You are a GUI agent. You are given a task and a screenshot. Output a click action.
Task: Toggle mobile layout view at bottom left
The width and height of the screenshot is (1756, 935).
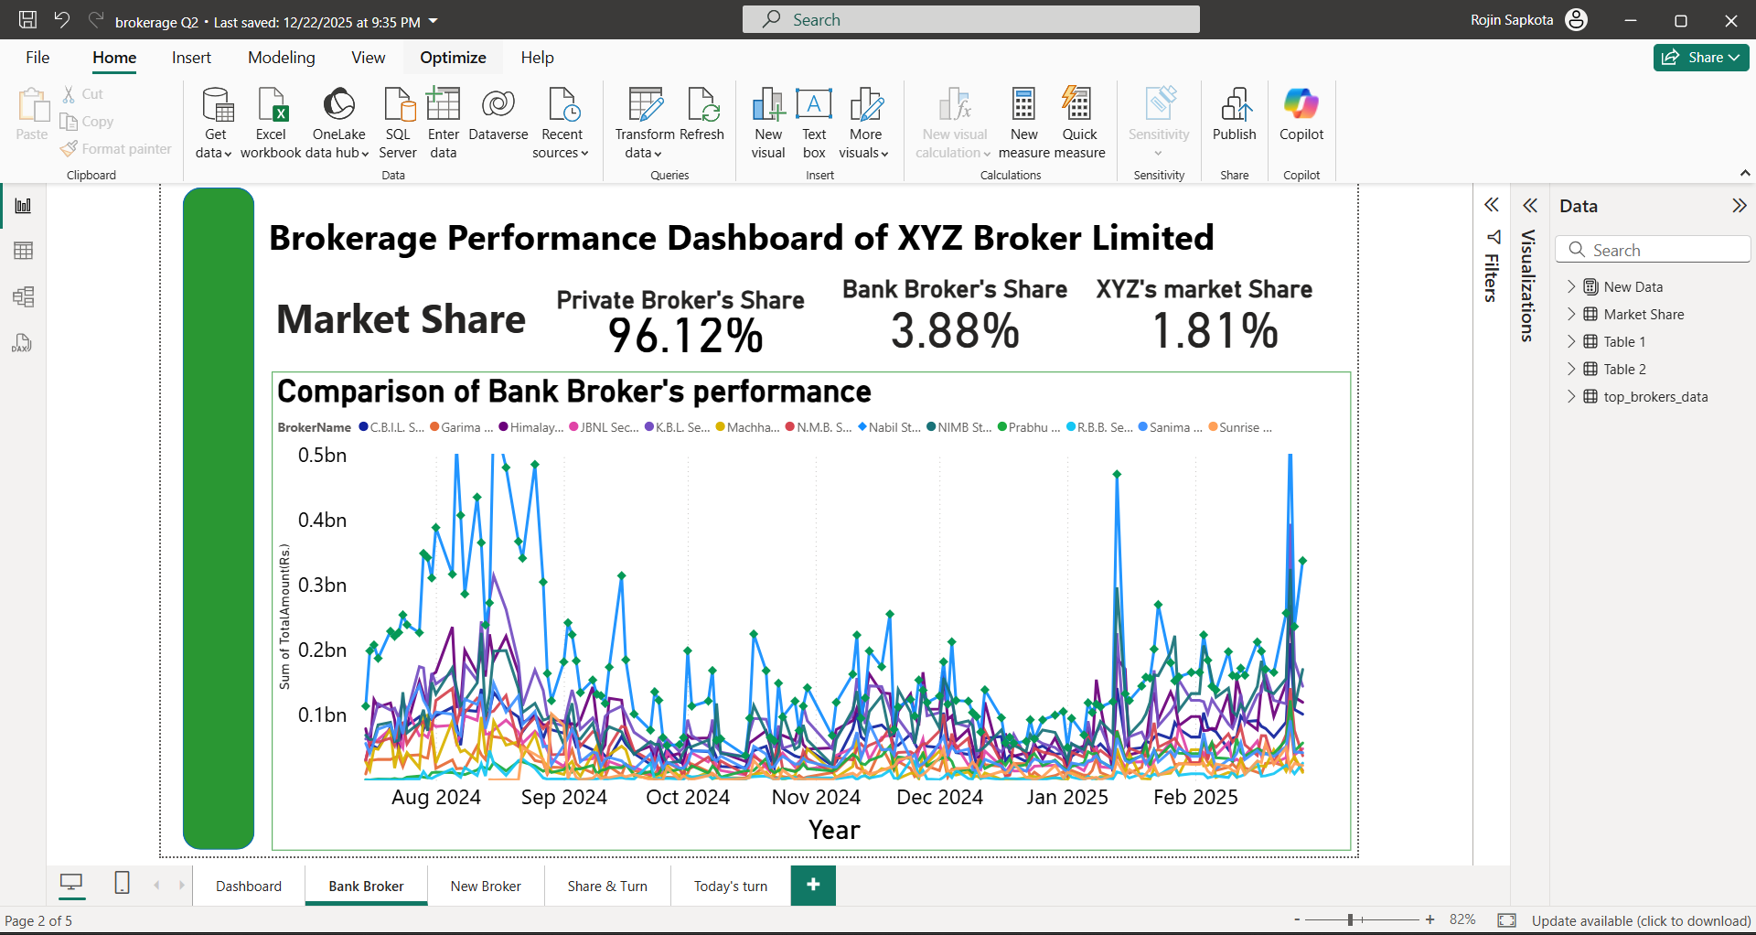tap(122, 885)
